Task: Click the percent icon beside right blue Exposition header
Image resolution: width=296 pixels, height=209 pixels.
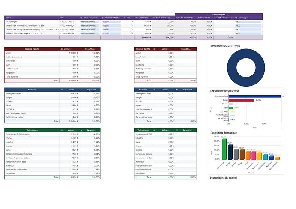Action: (177, 90)
